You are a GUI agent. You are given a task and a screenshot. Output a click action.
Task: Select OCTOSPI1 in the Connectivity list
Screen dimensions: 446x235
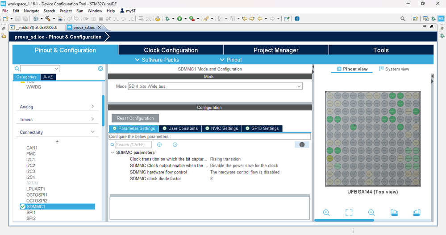click(37, 195)
